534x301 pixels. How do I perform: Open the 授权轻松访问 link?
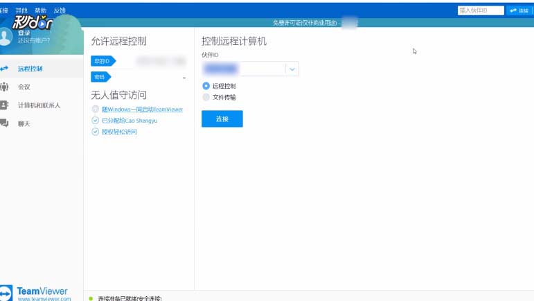point(119,132)
